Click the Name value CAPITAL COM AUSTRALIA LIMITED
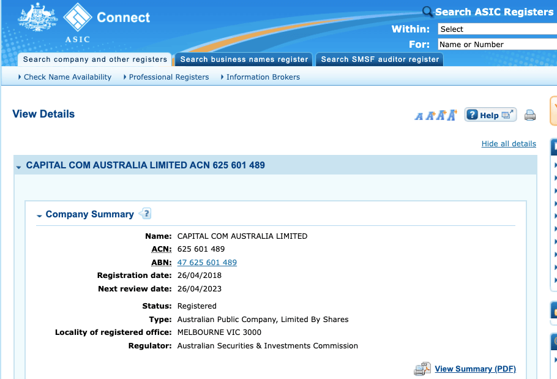 coord(242,236)
